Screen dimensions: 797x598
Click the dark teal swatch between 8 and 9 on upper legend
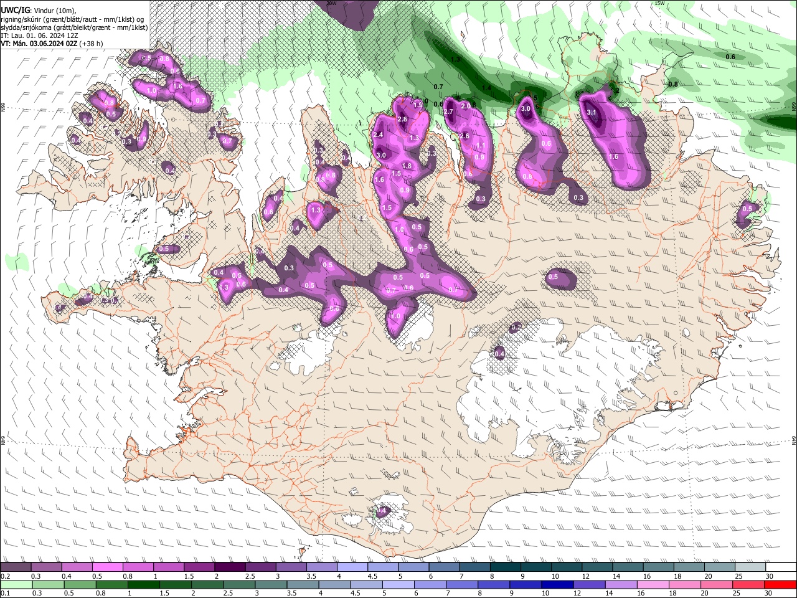click(x=505, y=567)
